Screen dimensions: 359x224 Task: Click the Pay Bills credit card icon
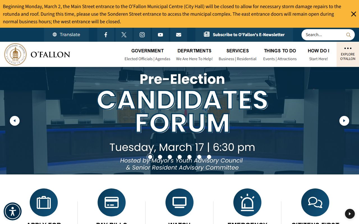coord(112,202)
